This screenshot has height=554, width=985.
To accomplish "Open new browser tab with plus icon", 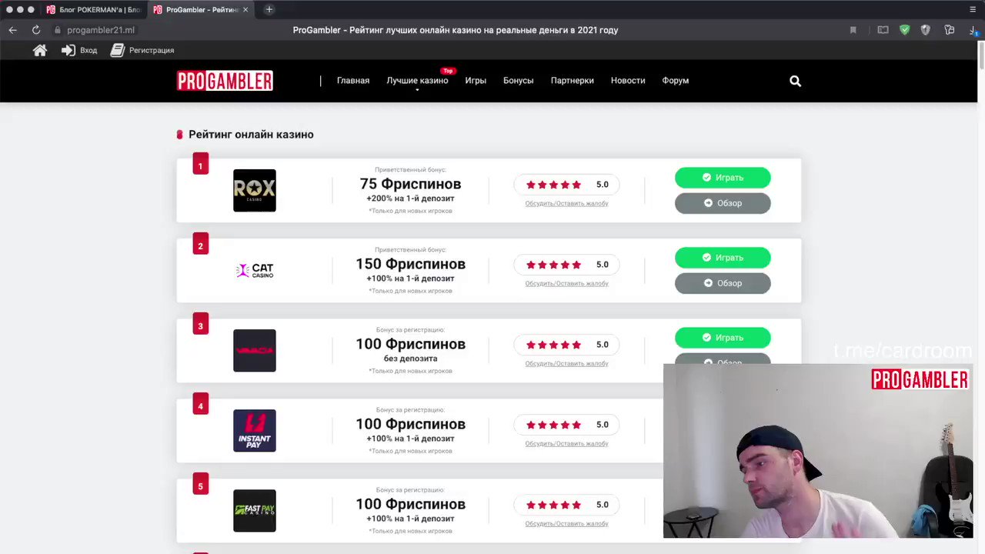I will point(269,9).
